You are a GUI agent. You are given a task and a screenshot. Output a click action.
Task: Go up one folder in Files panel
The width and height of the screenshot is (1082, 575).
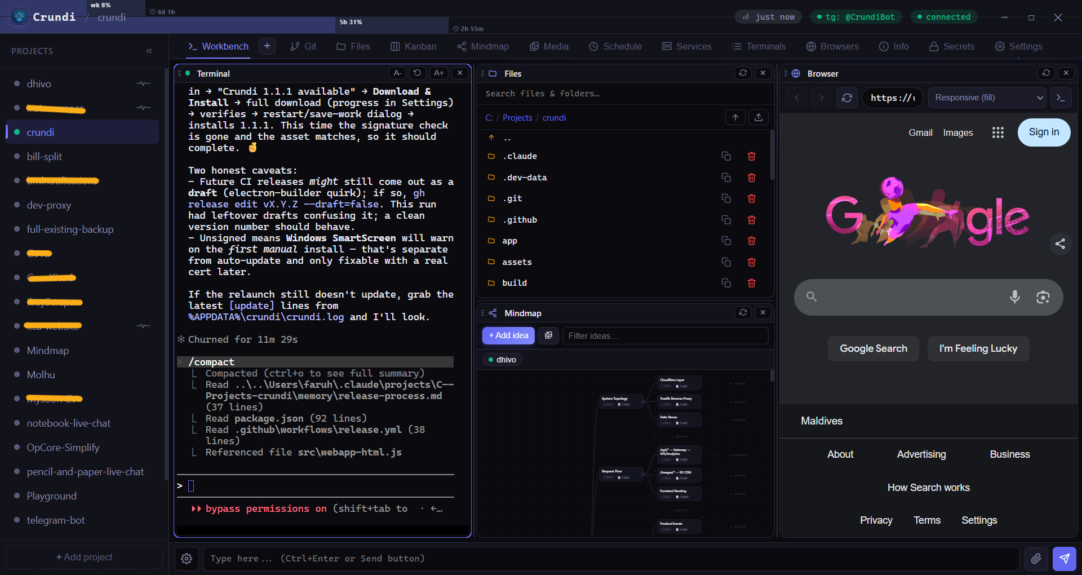pos(735,117)
